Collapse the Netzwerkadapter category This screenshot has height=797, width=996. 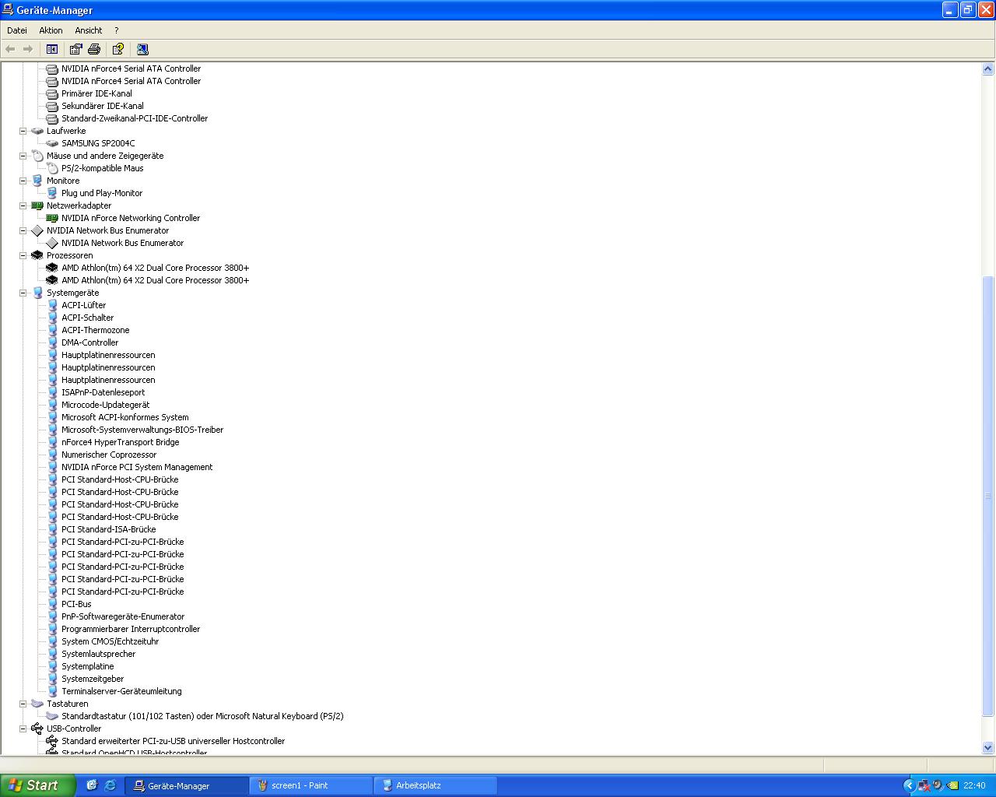pos(23,205)
